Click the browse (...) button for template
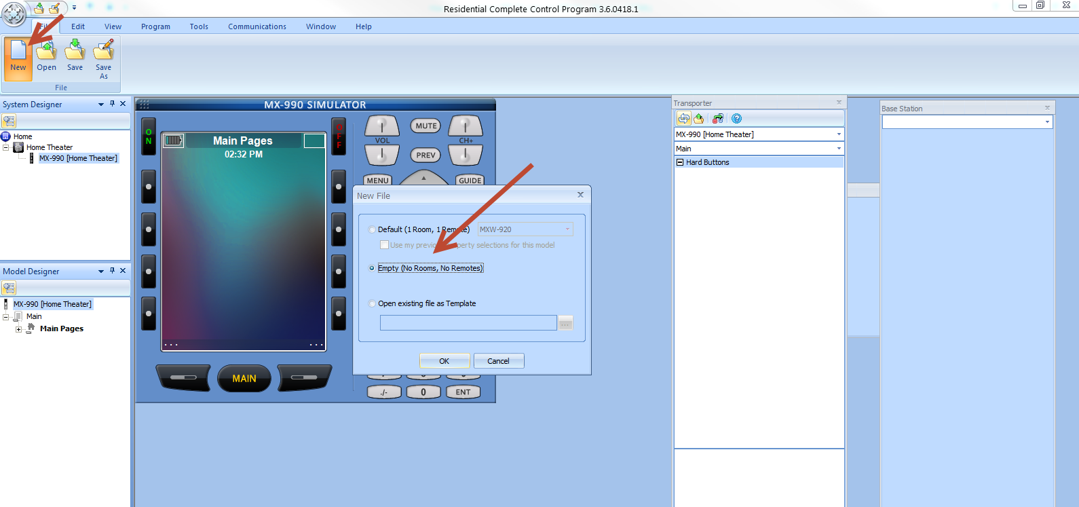1079x507 pixels. click(565, 323)
